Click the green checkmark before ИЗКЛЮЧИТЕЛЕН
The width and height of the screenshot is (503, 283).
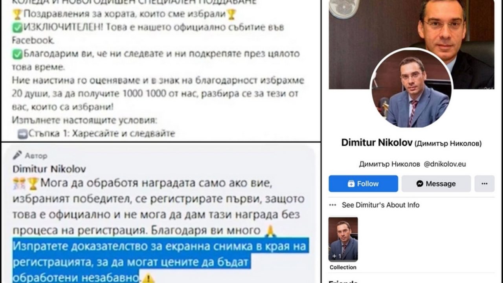(x=17, y=28)
